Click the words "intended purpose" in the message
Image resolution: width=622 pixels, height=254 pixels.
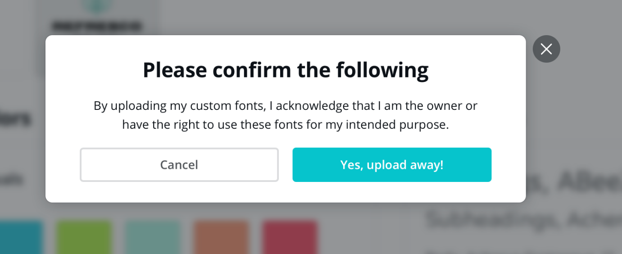click(397, 125)
